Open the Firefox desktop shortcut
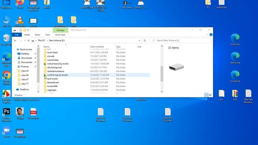Viewport: 258px width, 145px height. (x=20, y=4)
